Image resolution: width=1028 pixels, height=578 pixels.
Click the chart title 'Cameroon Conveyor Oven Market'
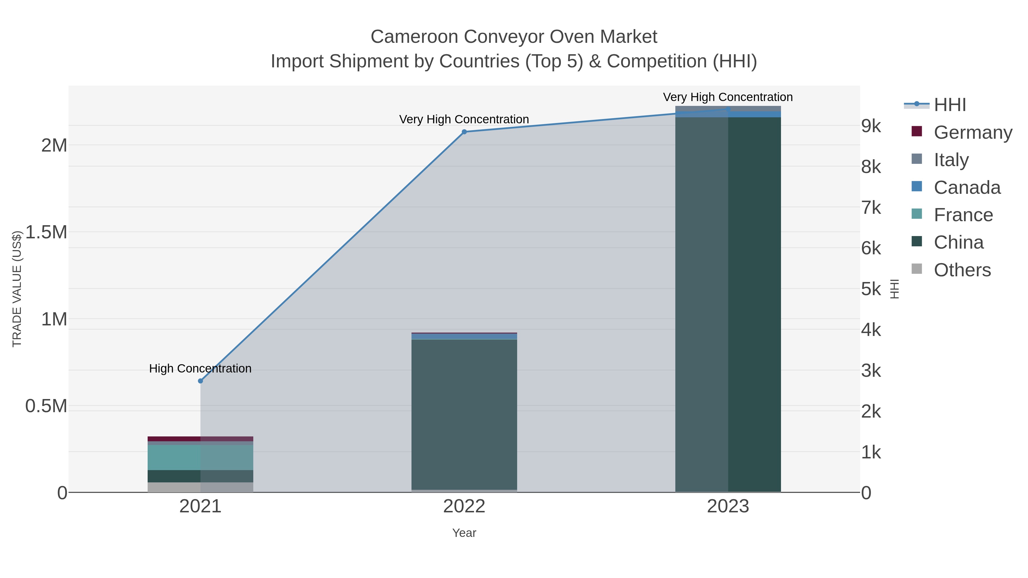coord(514,37)
